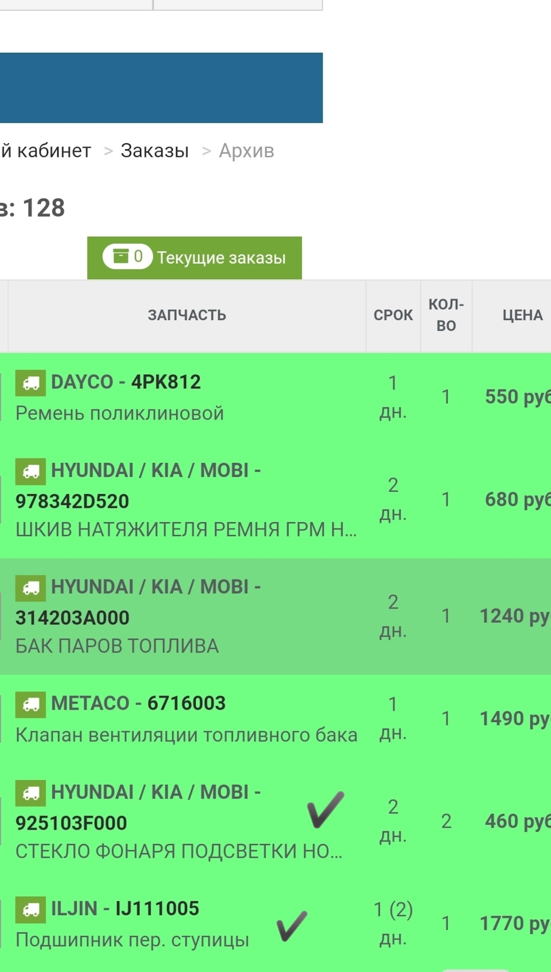This screenshot has width=551, height=972.
Task: Click the truck icon beside METACO 6716003
Action: coord(30,704)
